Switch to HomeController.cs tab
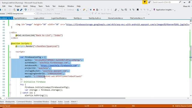192x108 pixels. [x=115, y=18]
